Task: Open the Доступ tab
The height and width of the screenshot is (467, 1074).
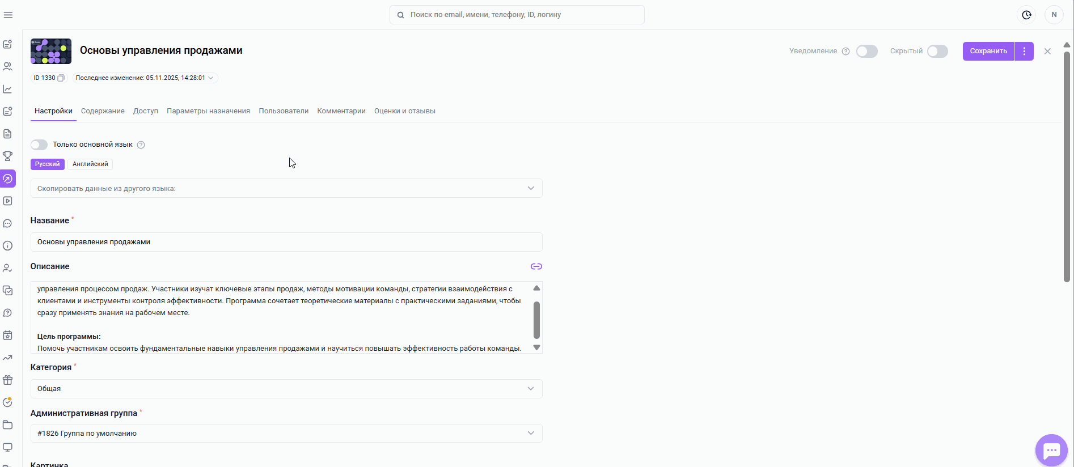Action: click(x=146, y=111)
